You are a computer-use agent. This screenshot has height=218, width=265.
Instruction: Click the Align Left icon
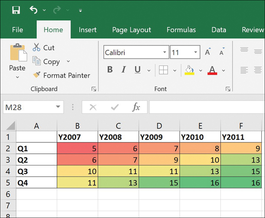click(244, 70)
